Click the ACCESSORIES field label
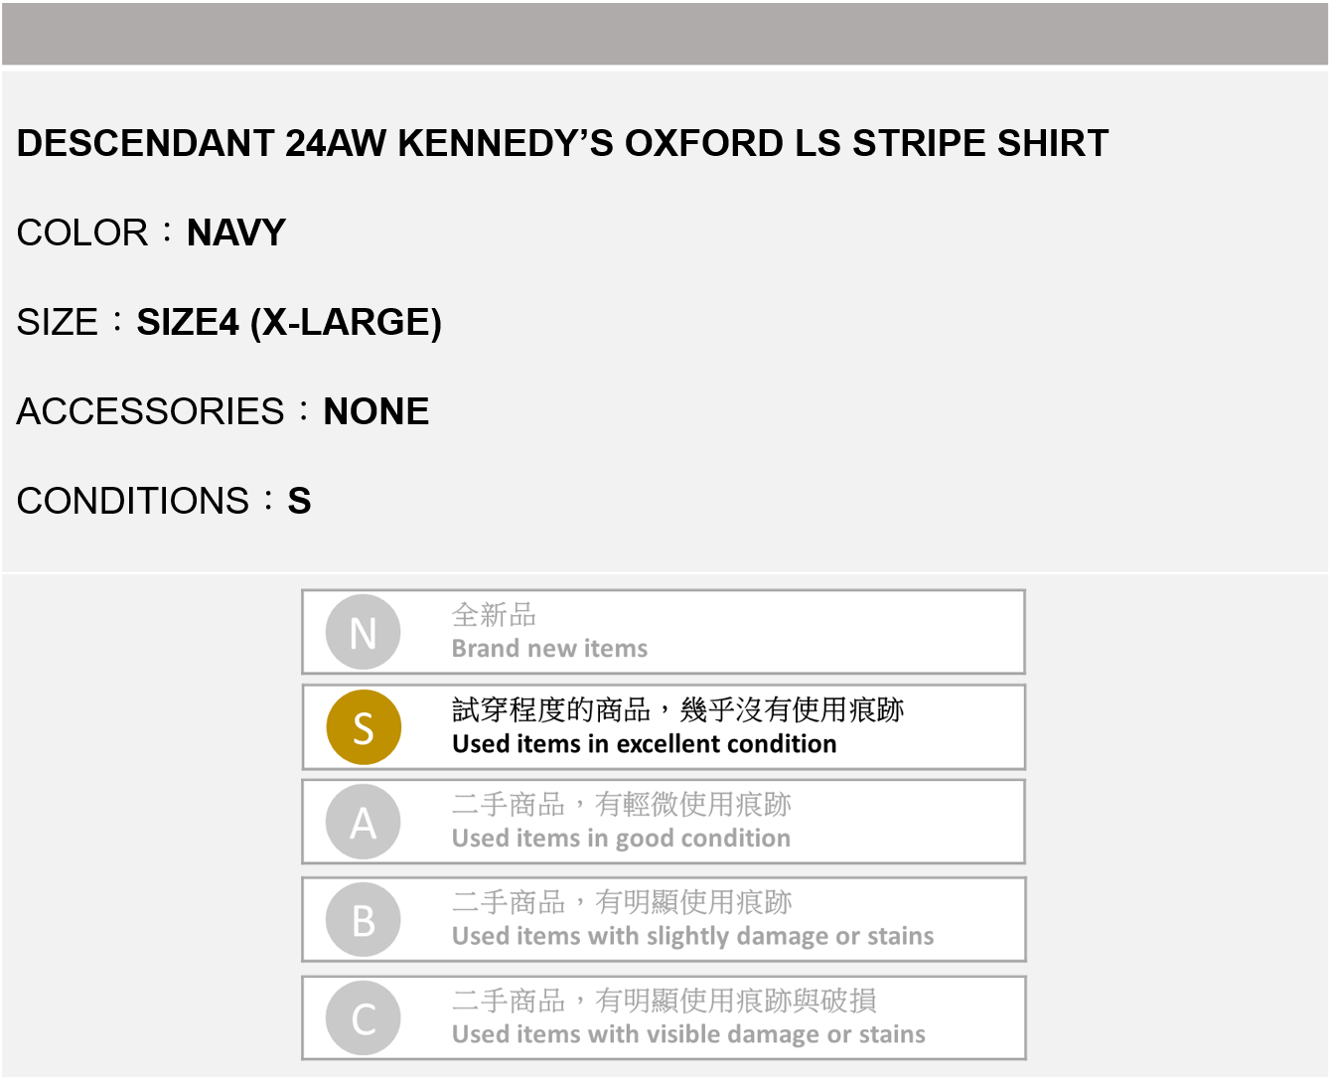 click(151, 411)
